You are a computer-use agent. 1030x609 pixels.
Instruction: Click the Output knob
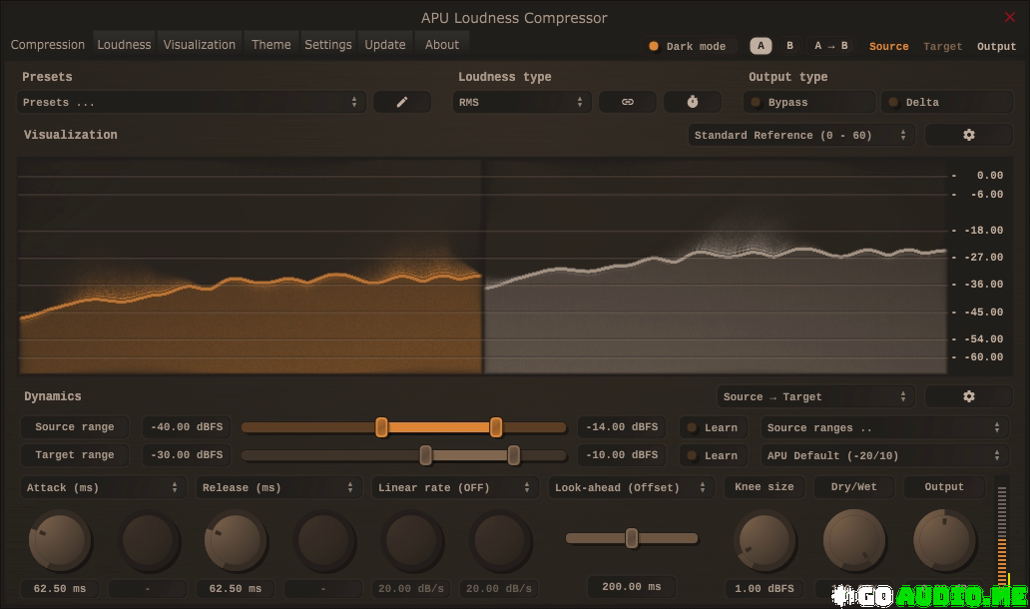944,541
